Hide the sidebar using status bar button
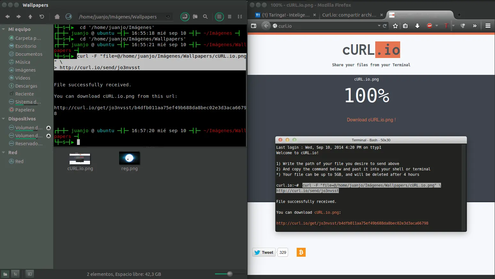The width and height of the screenshot is (495, 279). coord(29,274)
